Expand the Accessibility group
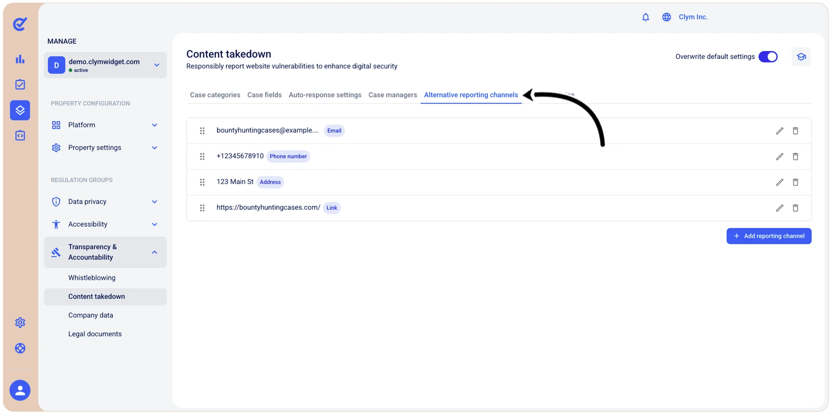The height and width of the screenshot is (414, 831). click(x=105, y=224)
